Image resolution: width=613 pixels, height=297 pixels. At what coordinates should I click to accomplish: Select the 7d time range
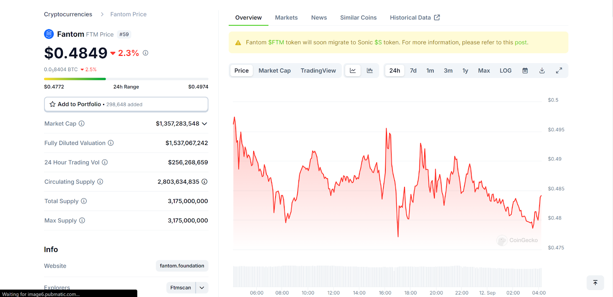[413, 70]
